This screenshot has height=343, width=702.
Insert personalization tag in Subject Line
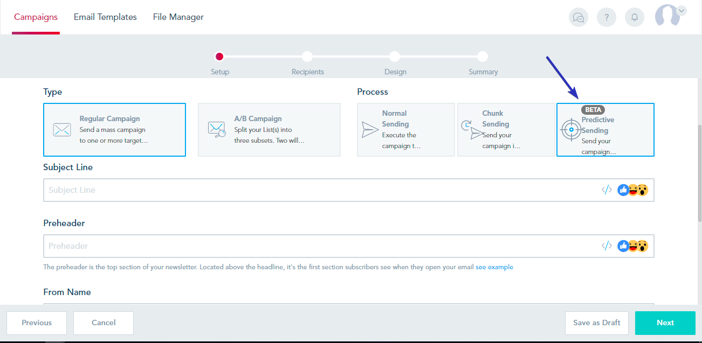point(607,190)
